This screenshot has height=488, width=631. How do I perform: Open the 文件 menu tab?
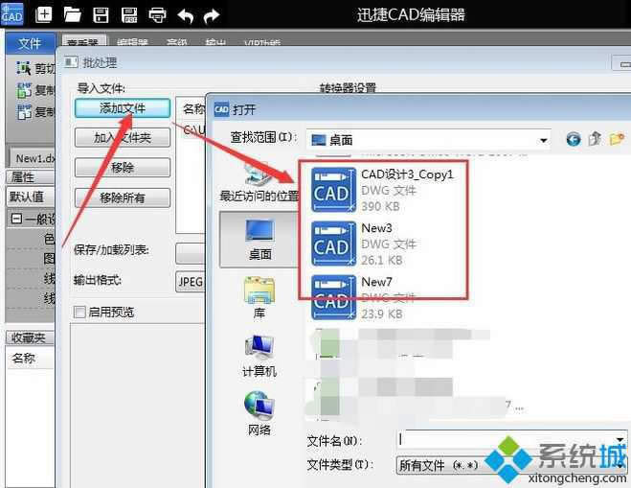click(x=31, y=43)
